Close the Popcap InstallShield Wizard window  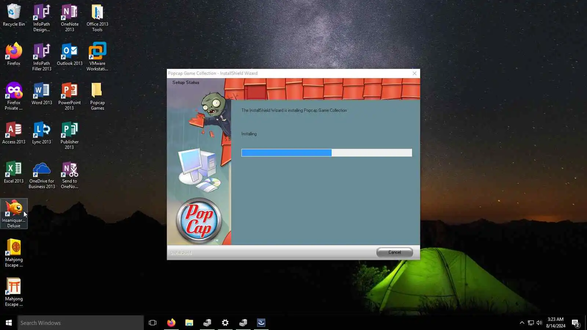[x=415, y=73]
